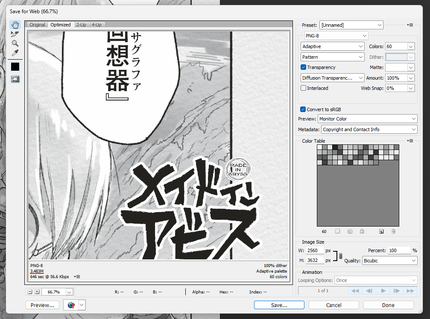This screenshot has height=319, width=430.
Task: Go to first animation frame
Action: 355,290
